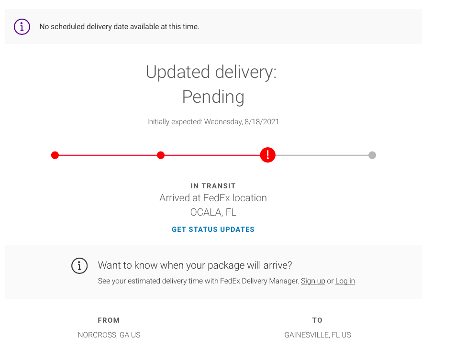Click 'Arrived at FedEx location' status text
The height and width of the screenshot is (348, 454).
click(213, 198)
